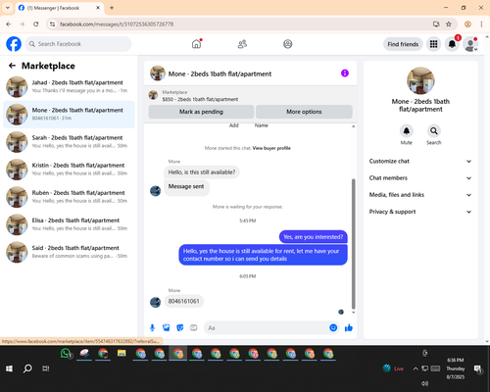Click the Find friends button
Image resolution: width=490 pixels, height=392 pixels.
point(403,44)
